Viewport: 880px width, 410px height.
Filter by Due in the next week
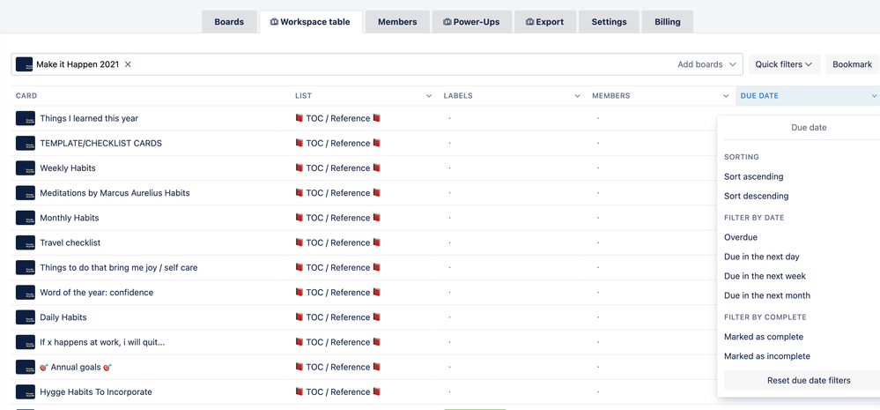(765, 276)
